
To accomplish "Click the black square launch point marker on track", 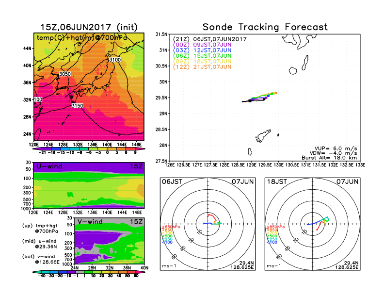I will pyautogui.click(x=250, y=101).
